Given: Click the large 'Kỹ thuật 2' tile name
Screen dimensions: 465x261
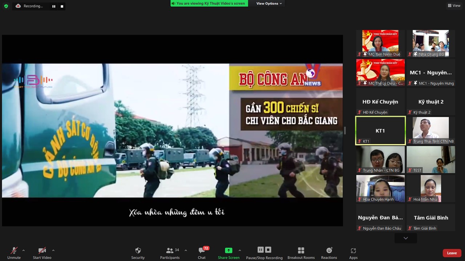Looking at the screenshot, I should pyautogui.click(x=431, y=102).
